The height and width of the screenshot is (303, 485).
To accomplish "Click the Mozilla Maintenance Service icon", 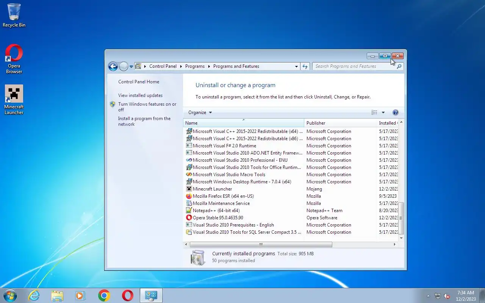I will pyautogui.click(x=189, y=203).
